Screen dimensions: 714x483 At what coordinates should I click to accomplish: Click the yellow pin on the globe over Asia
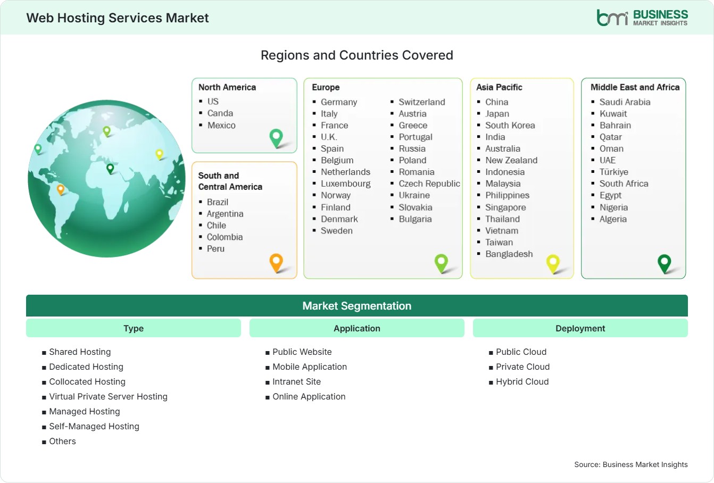(x=159, y=154)
